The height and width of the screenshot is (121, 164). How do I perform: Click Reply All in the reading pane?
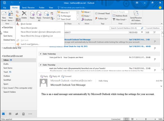pyautogui.click(x=55, y=76)
